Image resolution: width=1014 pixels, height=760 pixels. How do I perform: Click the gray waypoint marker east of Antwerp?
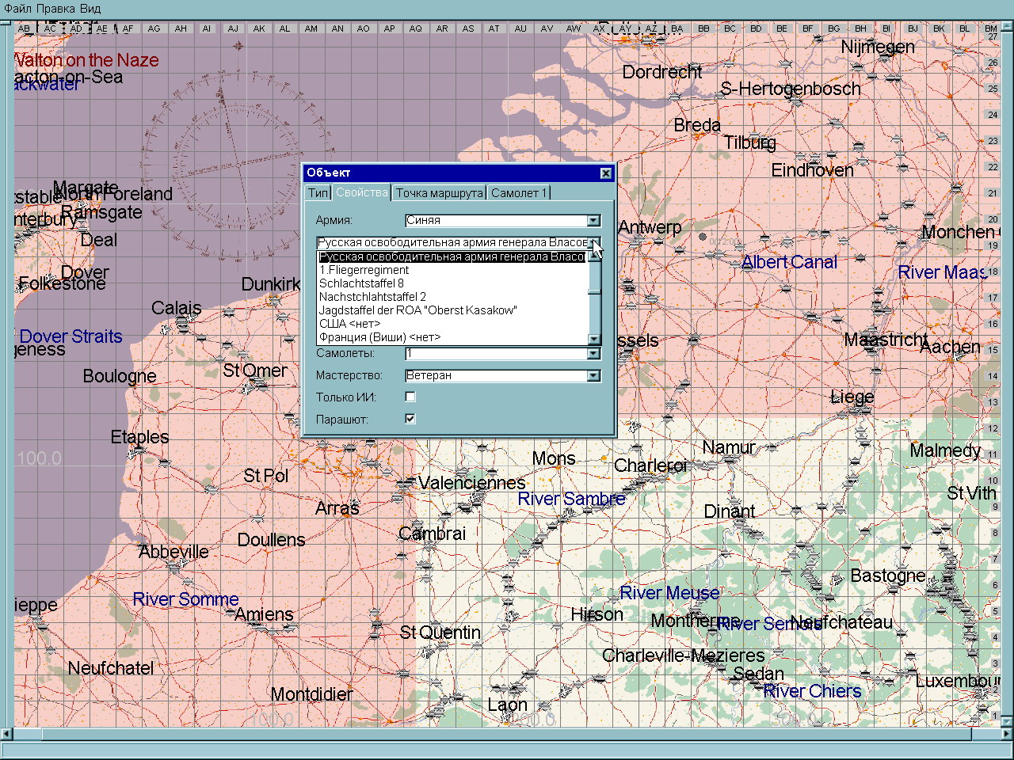pos(703,237)
